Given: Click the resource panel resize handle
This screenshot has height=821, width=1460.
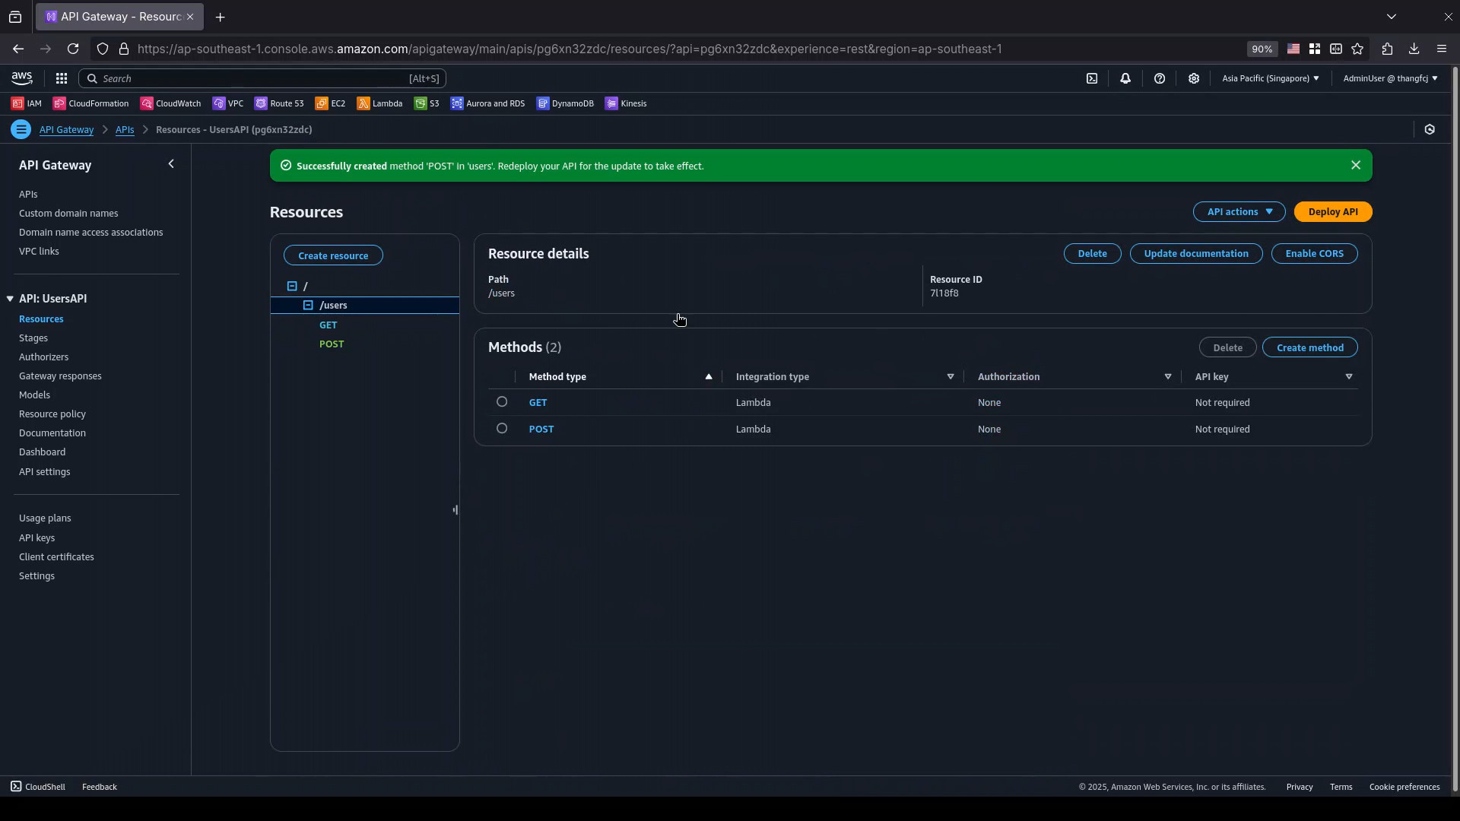Looking at the screenshot, I should coord(455,510).
